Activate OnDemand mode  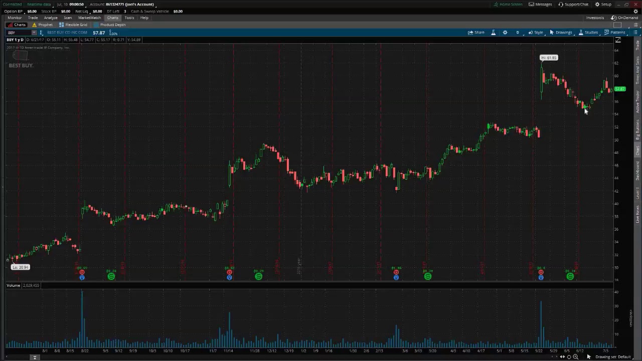pos(624,18)
